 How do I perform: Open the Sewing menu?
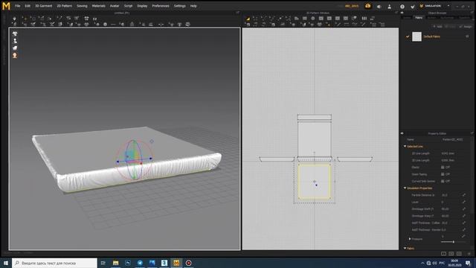82,6
